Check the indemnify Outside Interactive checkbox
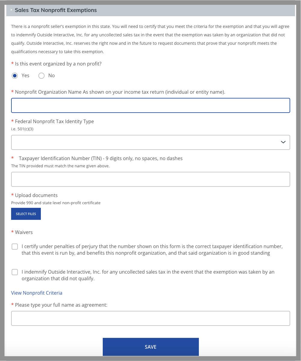Viewport: 301px width, 361px height. click(15, 272)
